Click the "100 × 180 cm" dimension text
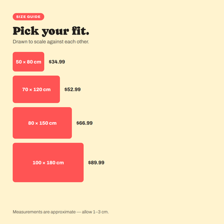 48,163
